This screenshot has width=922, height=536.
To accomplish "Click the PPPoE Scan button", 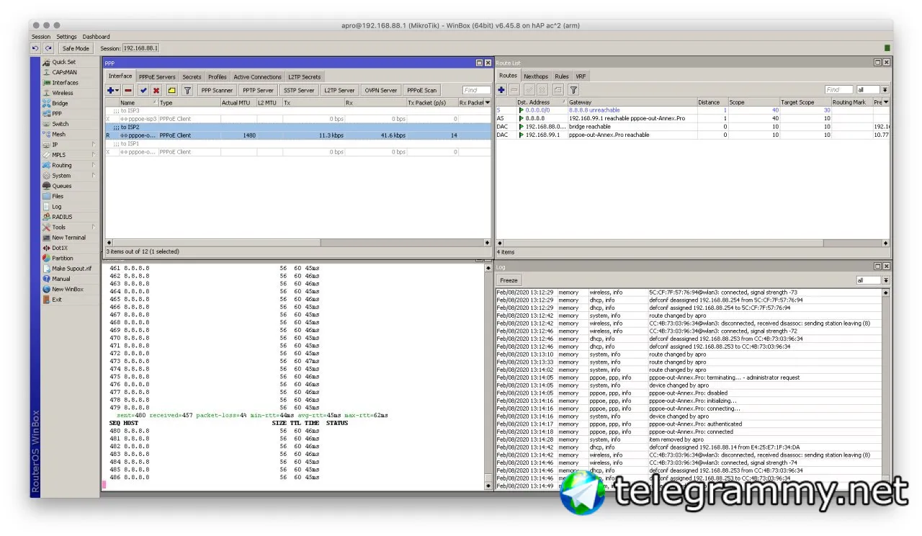I will [421, 90].
